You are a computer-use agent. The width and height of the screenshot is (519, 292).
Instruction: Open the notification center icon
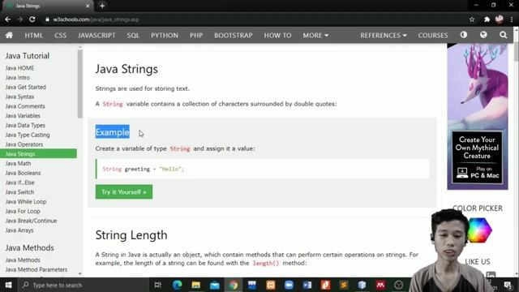click(508, 285)
